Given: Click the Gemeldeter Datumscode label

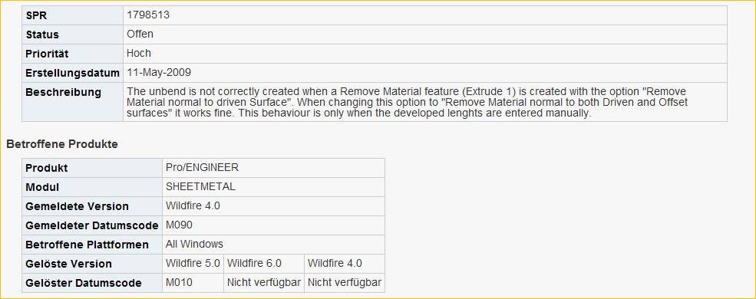Looking at the screenshot, I should (92, 225).
